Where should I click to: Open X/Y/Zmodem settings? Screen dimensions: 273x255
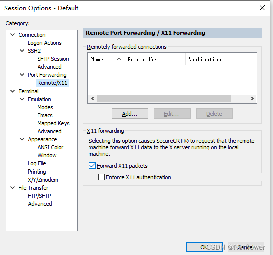coord(43,180)
